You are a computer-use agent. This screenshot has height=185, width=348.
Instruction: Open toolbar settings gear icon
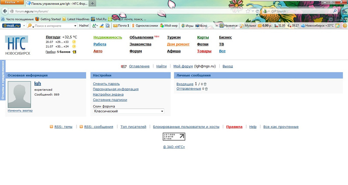[345, 26]
